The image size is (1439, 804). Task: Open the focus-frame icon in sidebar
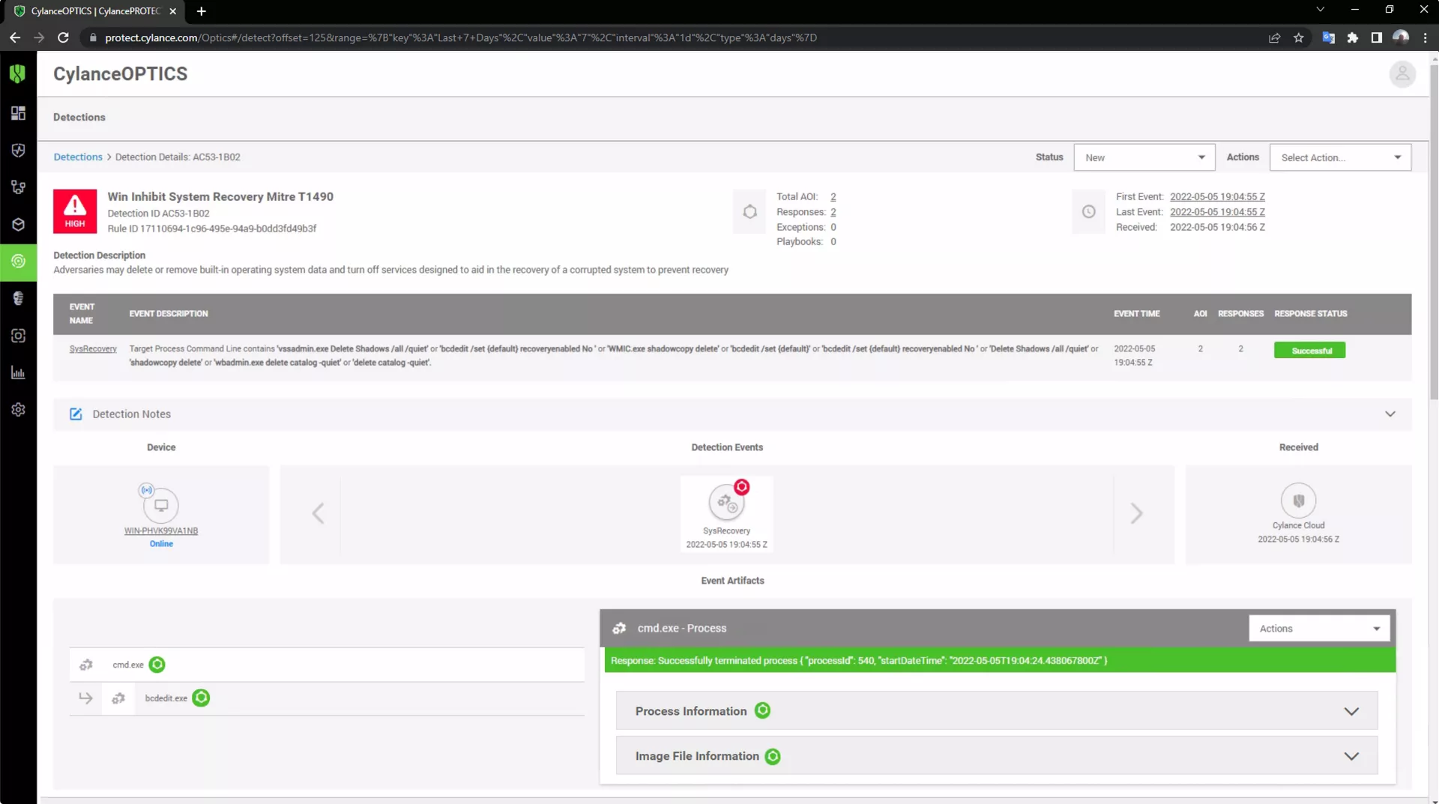[18, 336]
